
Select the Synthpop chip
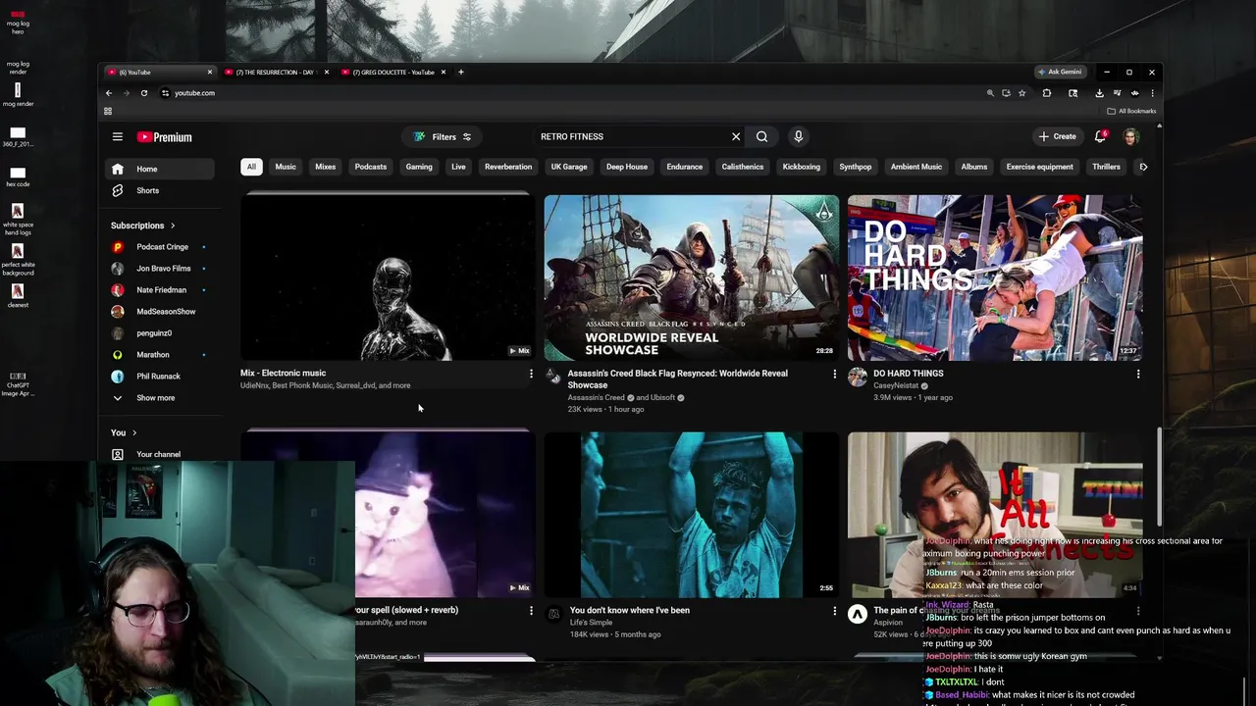click(x=856, y=167)
